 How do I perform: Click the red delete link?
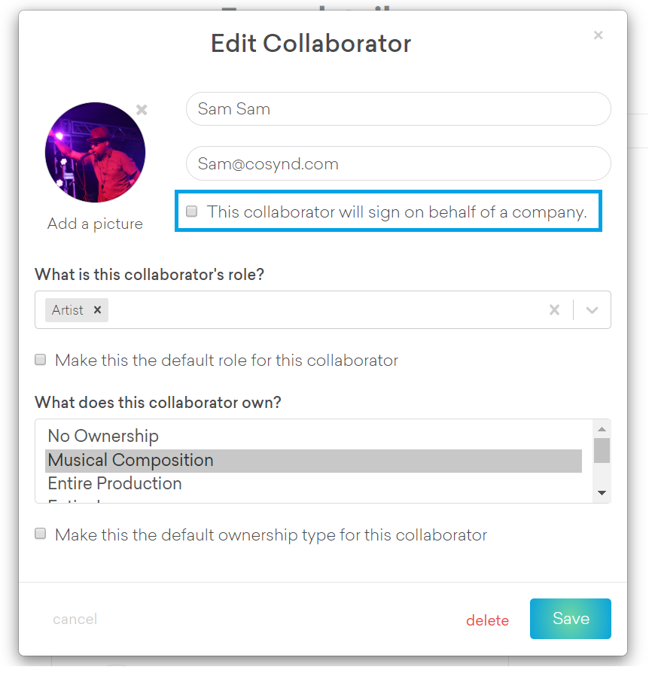(487, 620)
